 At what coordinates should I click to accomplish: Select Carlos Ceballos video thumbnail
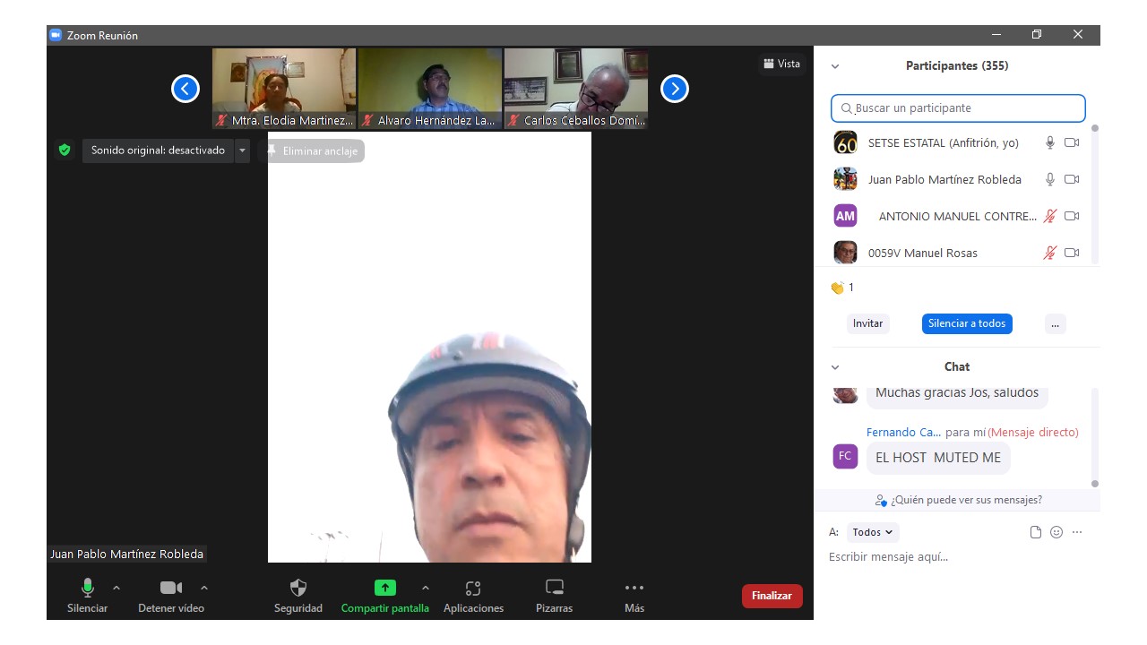(x=576, y=89)
